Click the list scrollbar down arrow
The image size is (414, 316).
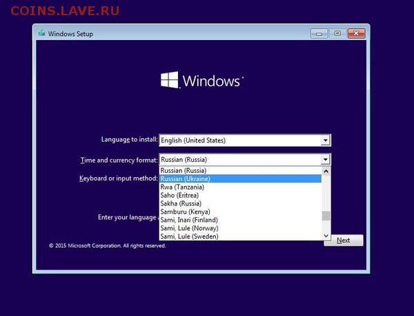point(326,236)
